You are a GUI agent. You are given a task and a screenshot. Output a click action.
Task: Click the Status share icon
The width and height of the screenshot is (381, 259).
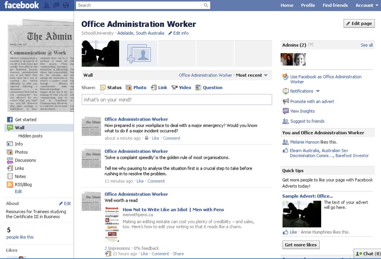pyautogui.click(x=103, y=88)
